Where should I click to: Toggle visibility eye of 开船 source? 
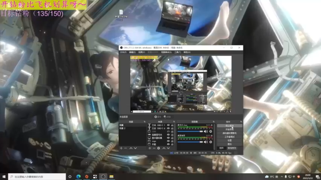(x=168, y=144)
